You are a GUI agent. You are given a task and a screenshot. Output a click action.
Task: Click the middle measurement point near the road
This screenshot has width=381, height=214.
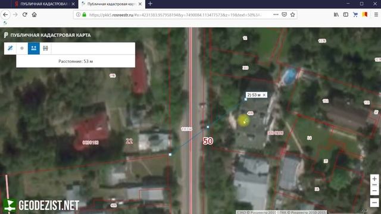(x=208, y=127)
